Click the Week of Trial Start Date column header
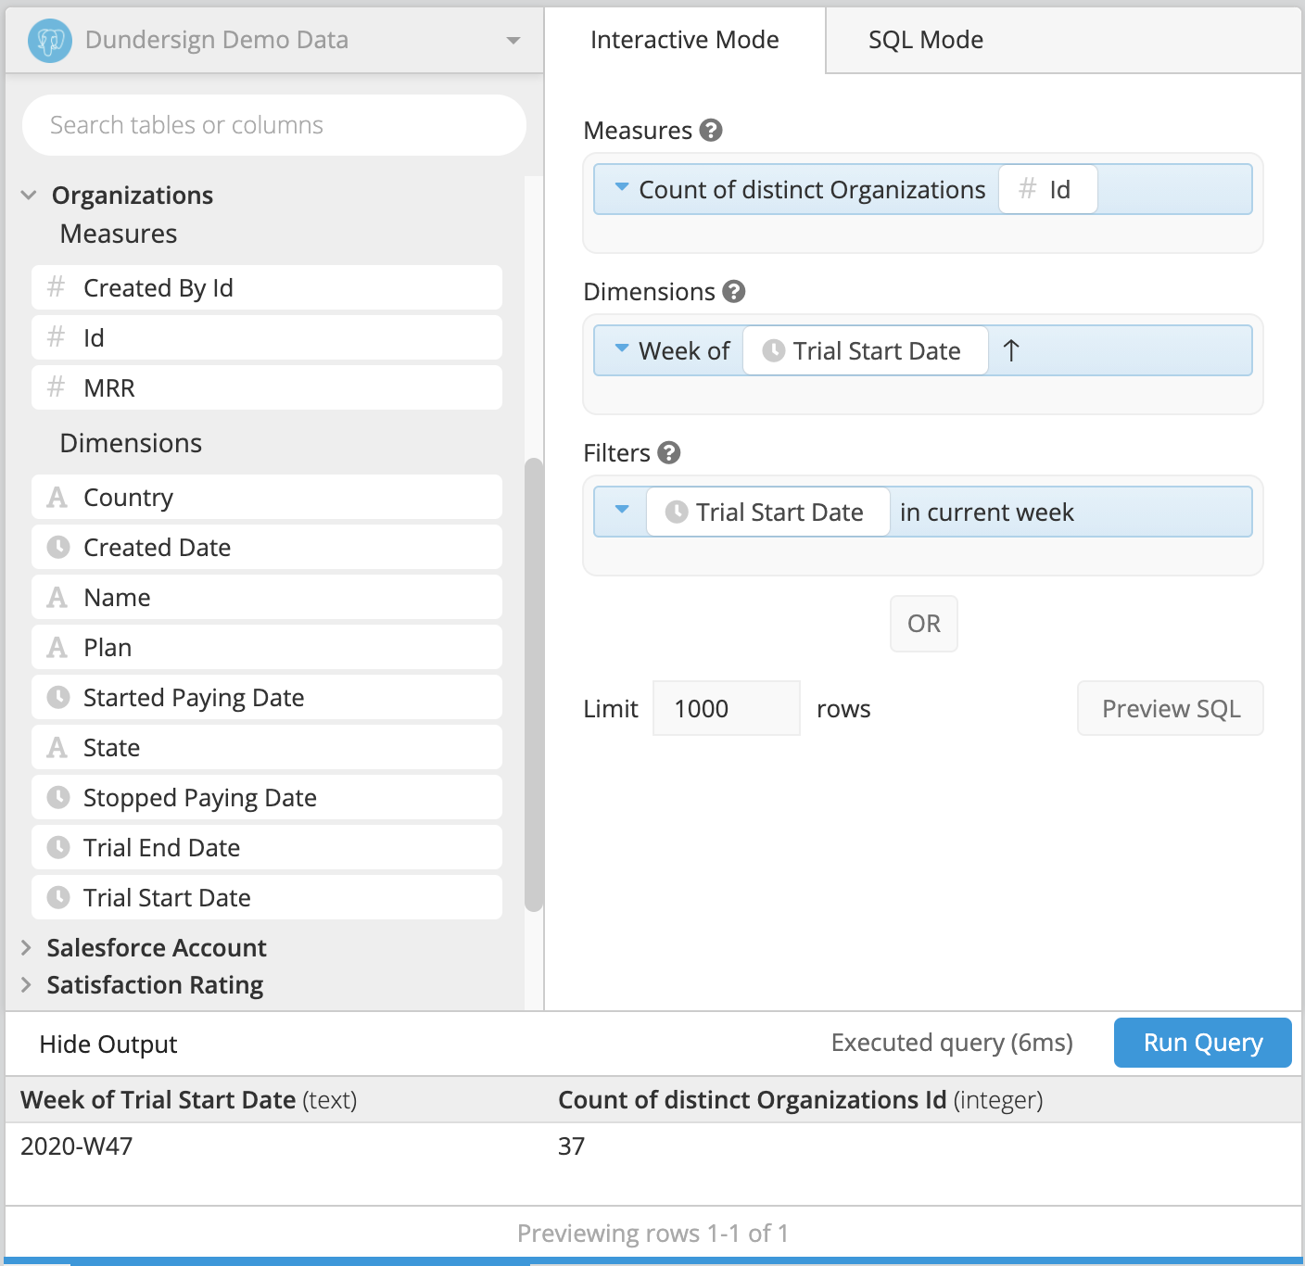 pos(189,1099)
